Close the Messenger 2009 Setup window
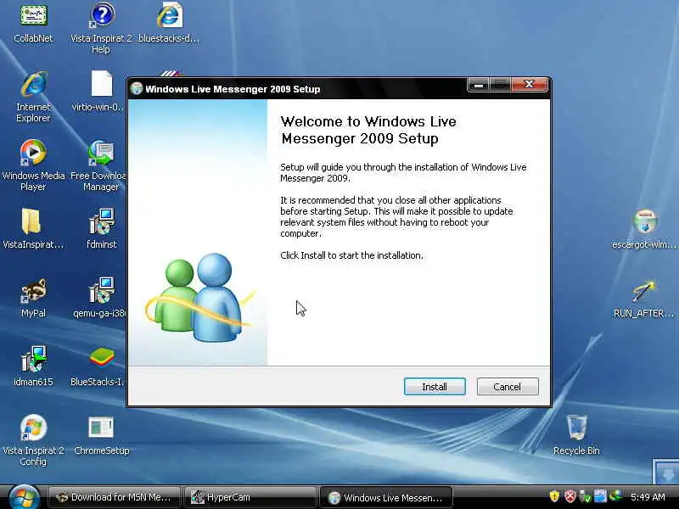679x509 pixels. (529, 85)
